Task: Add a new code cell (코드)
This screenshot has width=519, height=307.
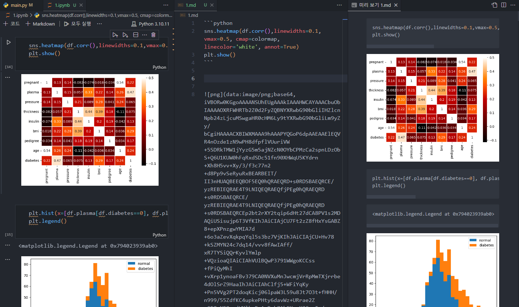Action: [12, 24]
